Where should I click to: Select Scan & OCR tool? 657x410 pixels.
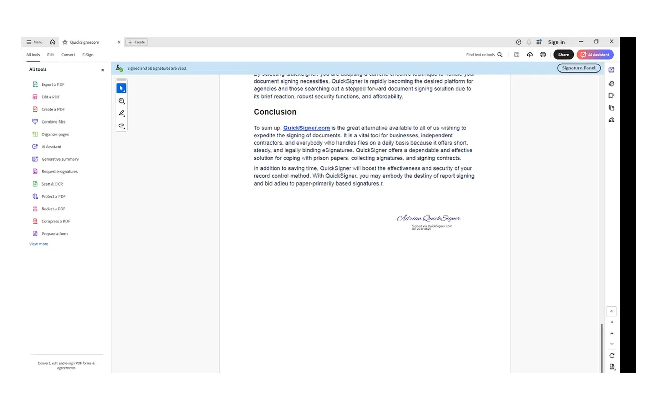coord(47,184)
